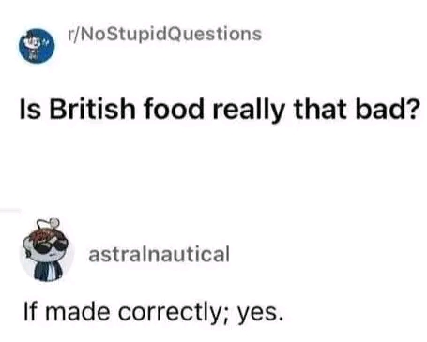
Task: View astralnautical's avatar with sunglasses
Action: (x=47, y=252)
